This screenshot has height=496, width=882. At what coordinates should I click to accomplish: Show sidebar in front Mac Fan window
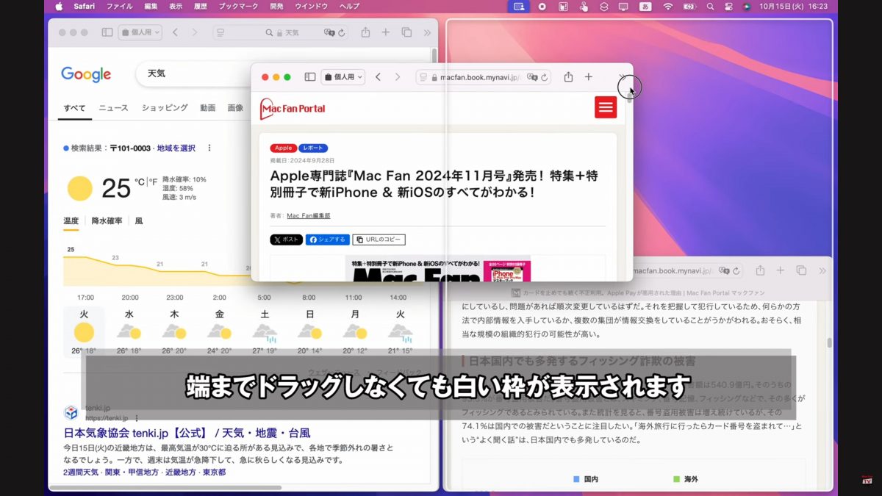[310, 77]
